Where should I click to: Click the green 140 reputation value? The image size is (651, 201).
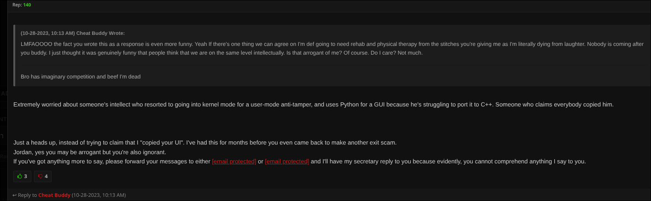pos(27,5)
